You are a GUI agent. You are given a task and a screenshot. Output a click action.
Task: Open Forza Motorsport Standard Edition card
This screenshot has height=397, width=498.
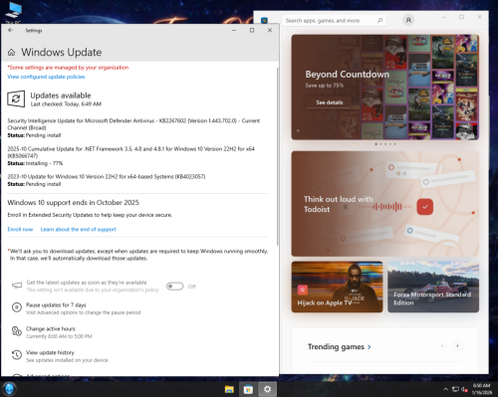point(433,287)
